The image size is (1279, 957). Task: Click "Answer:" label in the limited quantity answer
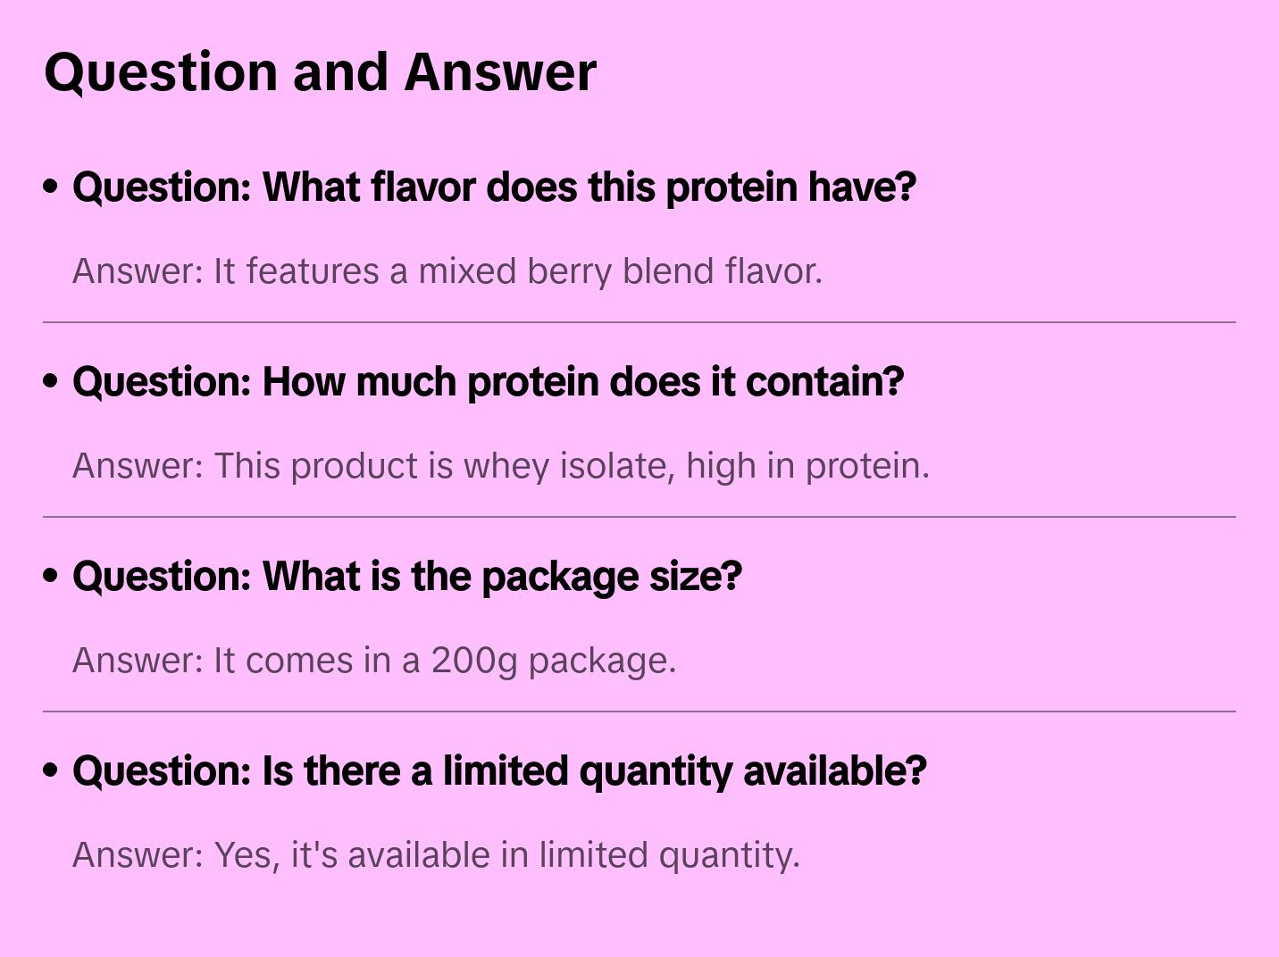pyautogui.click(x=138, y=855)
